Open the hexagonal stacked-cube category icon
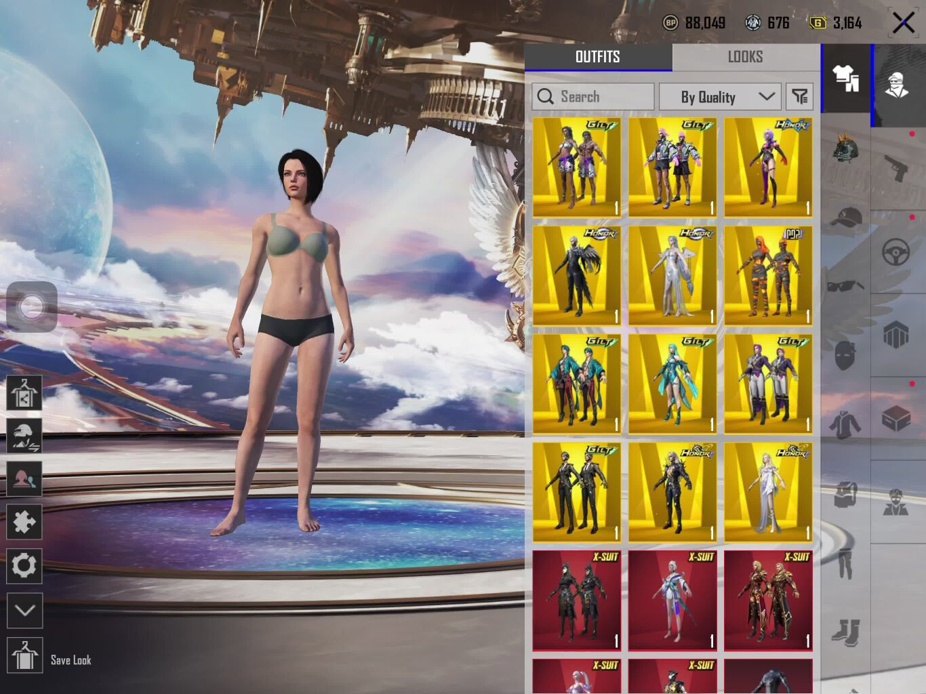This screenshot has width=926, height=694. click(x=896, y=334)
